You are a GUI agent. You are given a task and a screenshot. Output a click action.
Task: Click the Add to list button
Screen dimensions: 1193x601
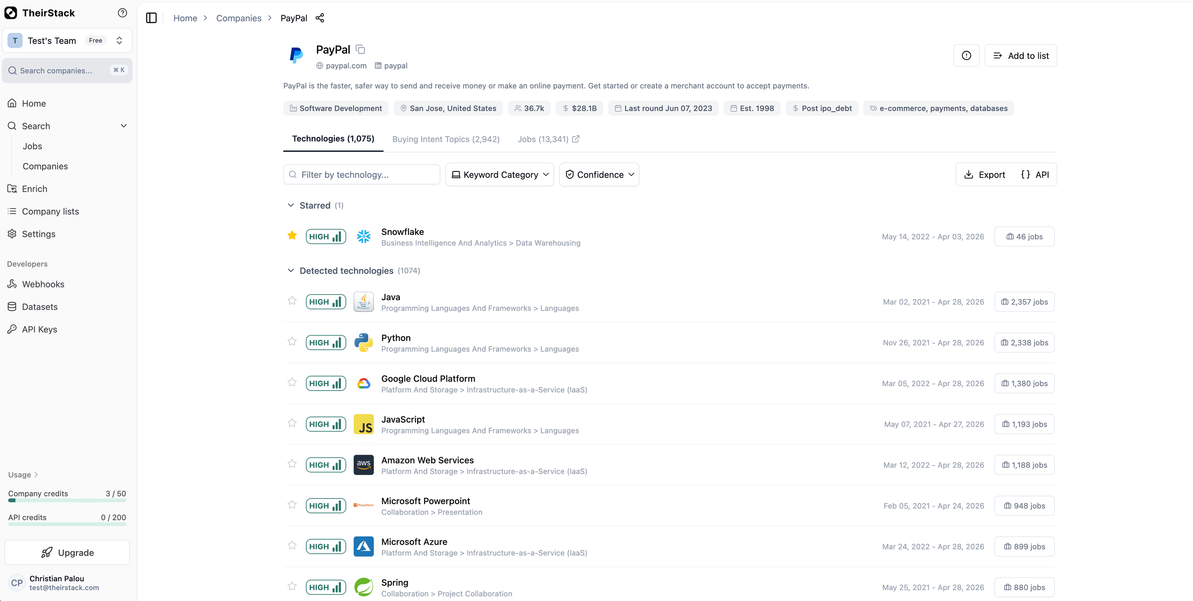click(1021, 55)
